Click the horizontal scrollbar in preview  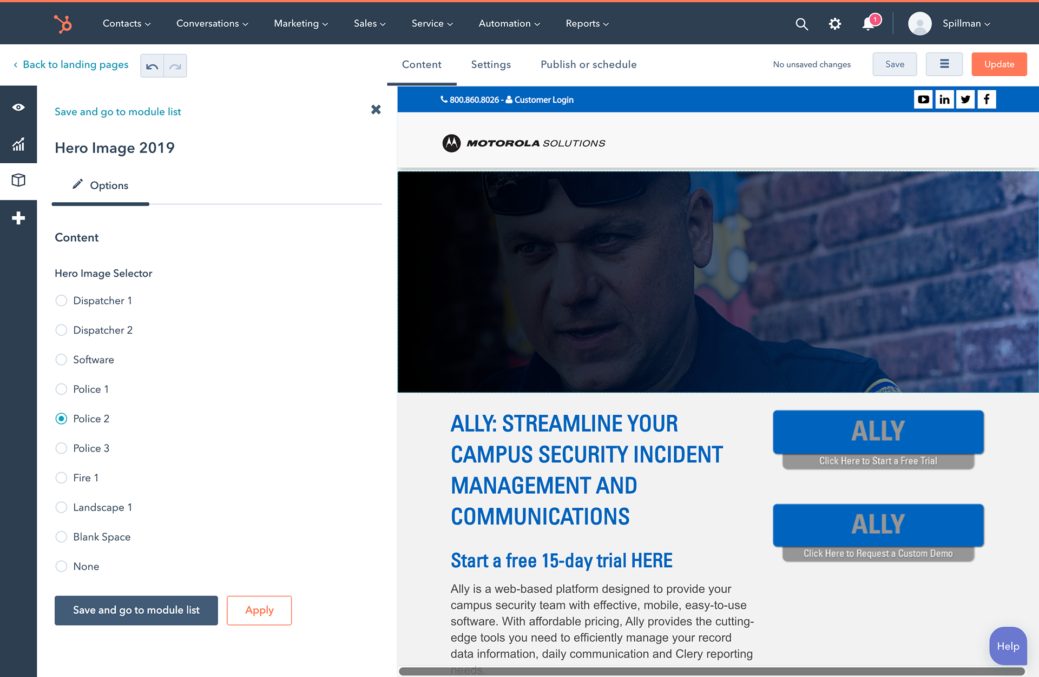[712, 671]
